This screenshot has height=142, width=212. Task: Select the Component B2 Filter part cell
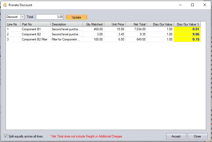pos(35,39)
